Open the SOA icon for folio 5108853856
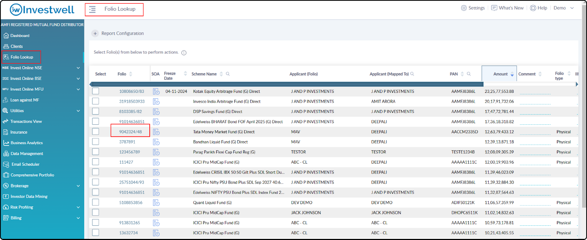 tap(156, 203)
